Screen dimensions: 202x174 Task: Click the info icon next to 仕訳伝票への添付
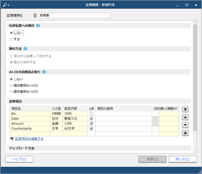click(38, 25)
